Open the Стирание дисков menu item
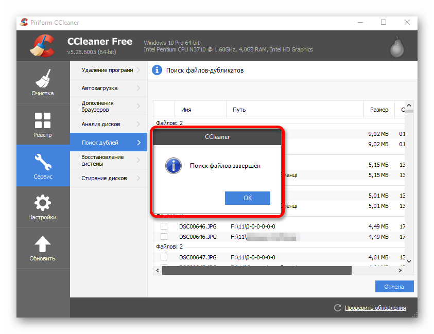 tap(109, 178)
